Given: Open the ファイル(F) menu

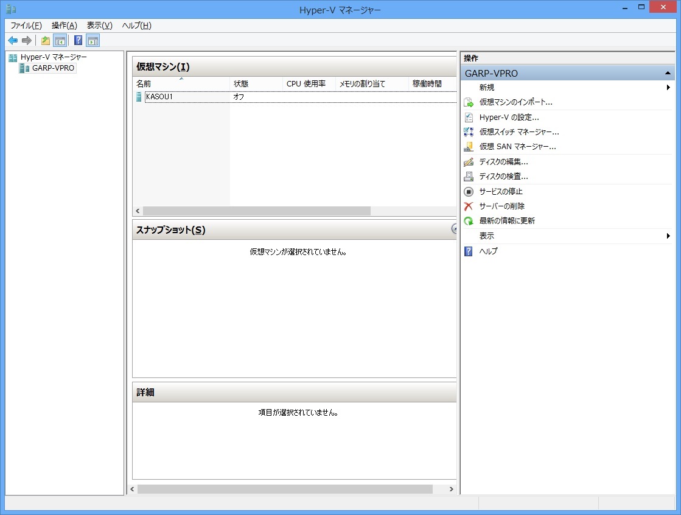Looking at the screenshot, I should click(26, 26).
